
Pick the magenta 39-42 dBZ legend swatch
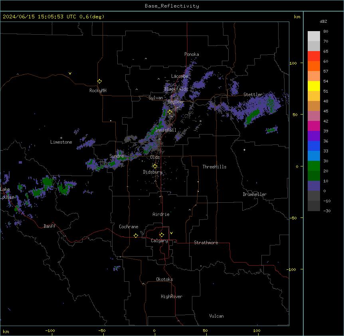click(314, 126)
